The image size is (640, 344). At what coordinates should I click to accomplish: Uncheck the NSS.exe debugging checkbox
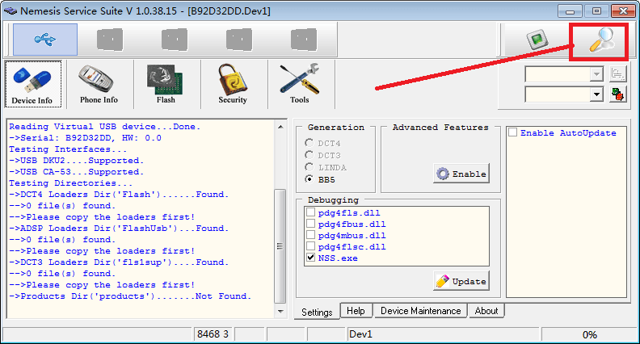(x=311, y=258)
